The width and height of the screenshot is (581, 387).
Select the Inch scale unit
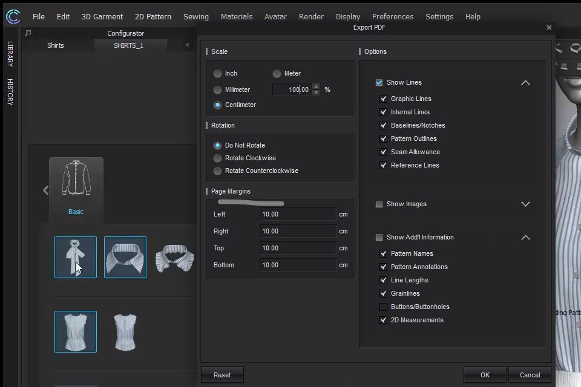click(x=217, y=73)
